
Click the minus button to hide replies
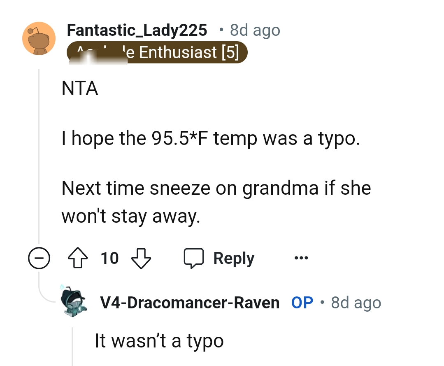pyautogui.click(x=39, y=258)
